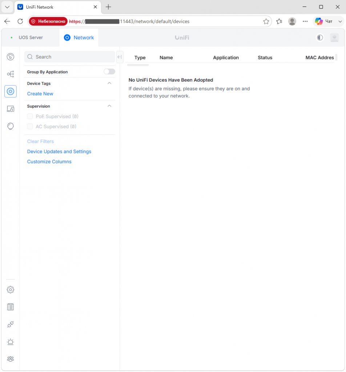Click Create New device tag link
Viewport: 346px width, 372px height.
click(40, 94)
